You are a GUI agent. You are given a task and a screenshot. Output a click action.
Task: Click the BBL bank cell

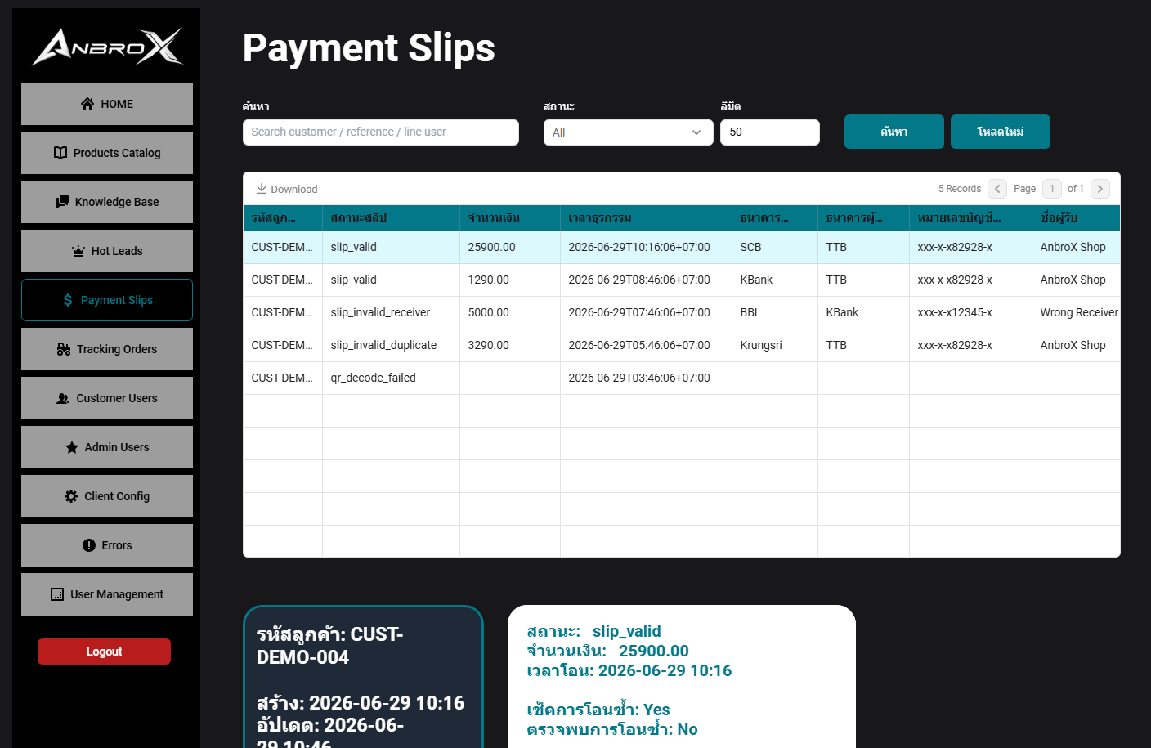coord(775,312)
